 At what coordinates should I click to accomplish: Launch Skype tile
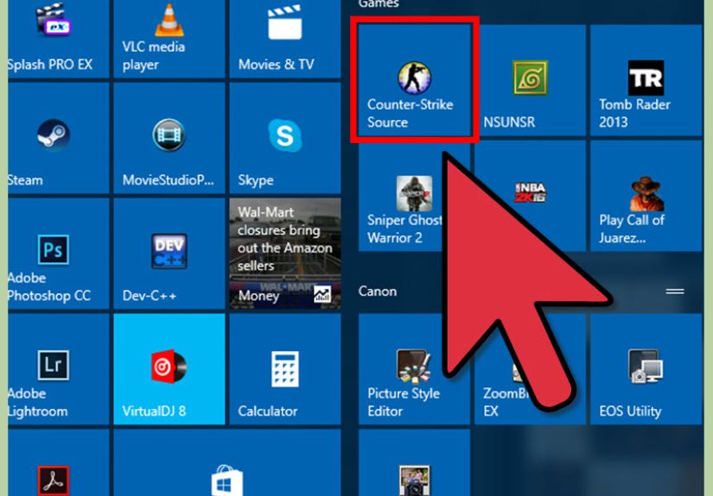tap(285, 138)
